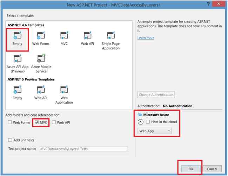Collapse the Microsoft Azure section chevron

click(x=140, y=122)
